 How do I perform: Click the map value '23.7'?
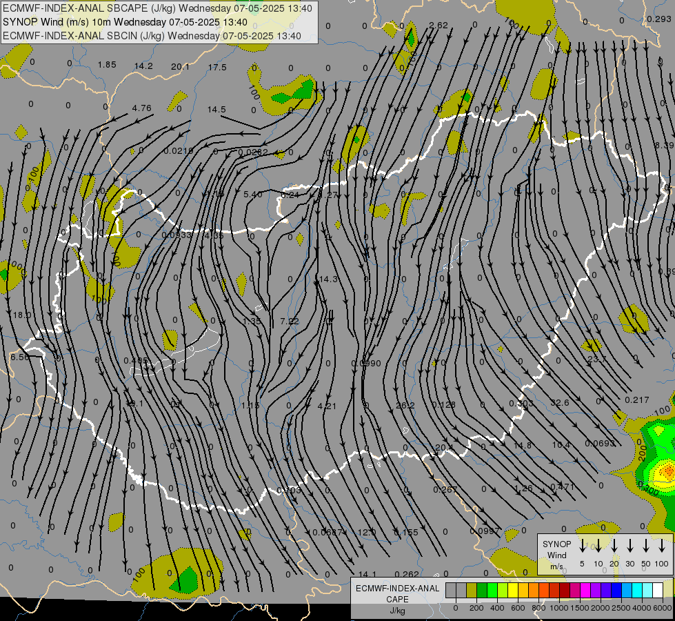(x=597, y=359)
